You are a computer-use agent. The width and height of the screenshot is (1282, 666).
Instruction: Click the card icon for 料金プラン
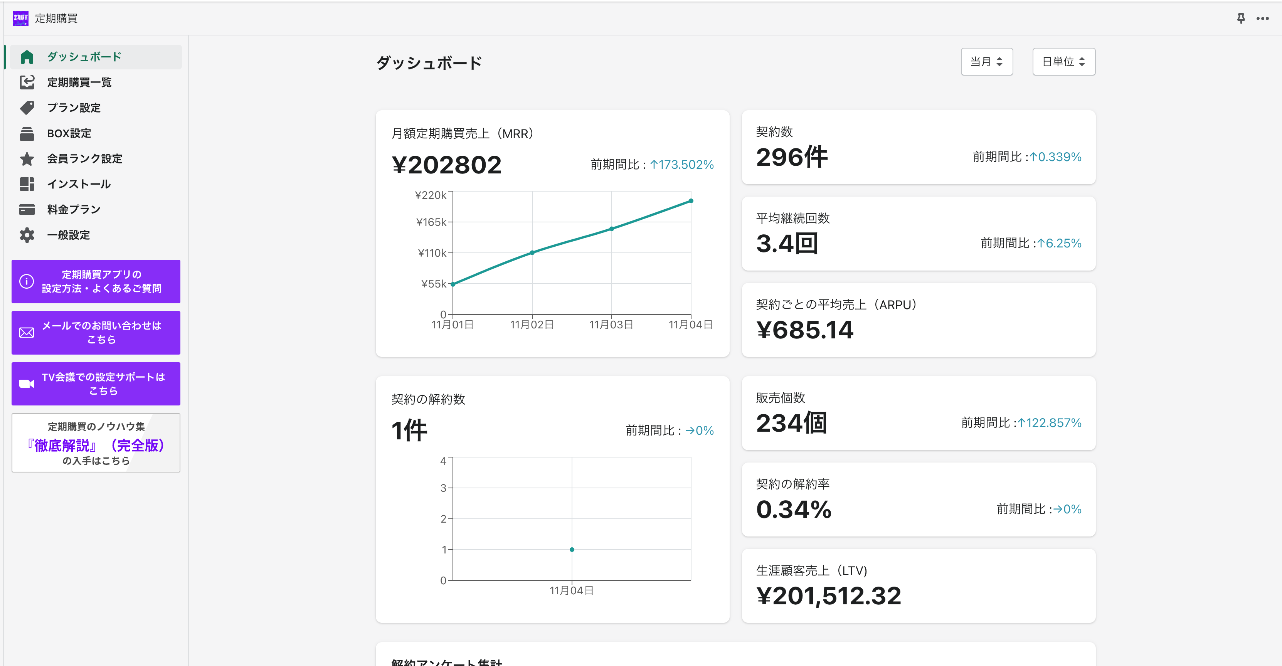pos(27,210)
